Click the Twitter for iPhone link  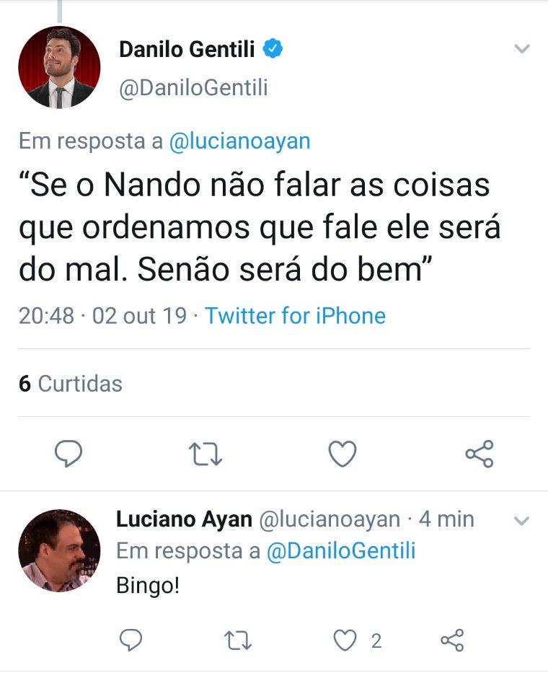point(295,315)
